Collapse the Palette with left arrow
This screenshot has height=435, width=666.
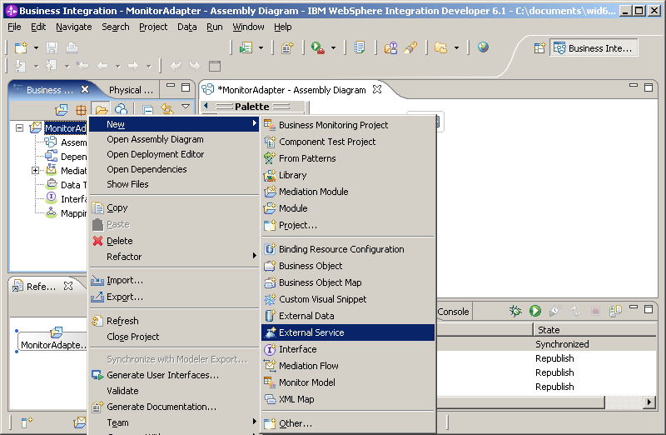pyautogui.click(x=206, y=106)
